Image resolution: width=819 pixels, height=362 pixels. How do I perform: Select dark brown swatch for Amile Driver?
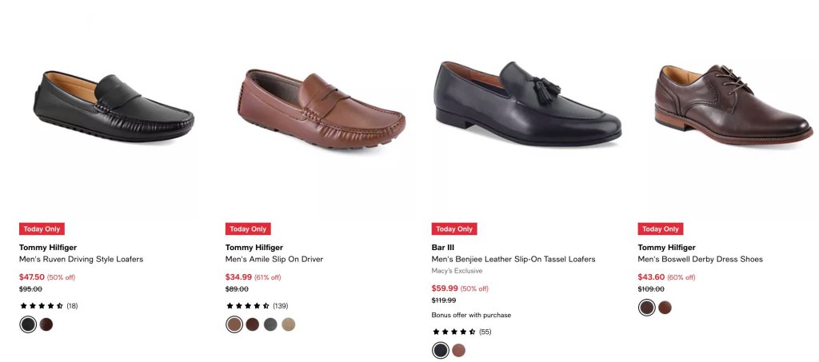tap(252, 324)
